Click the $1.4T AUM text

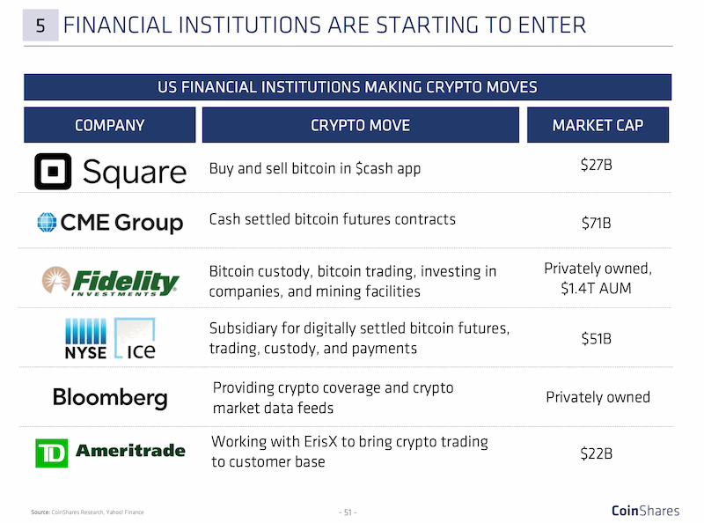pos(597,288)
